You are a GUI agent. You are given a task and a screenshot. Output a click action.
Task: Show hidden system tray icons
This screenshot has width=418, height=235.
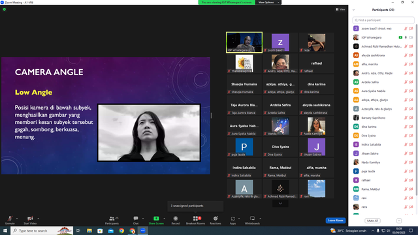click(373, 230)
